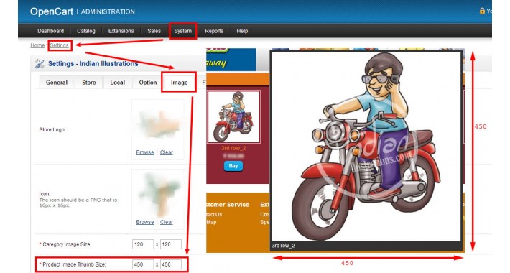Click the 'Store Logo:' label
The image size is (510, 273).
[x=52, y=129]
